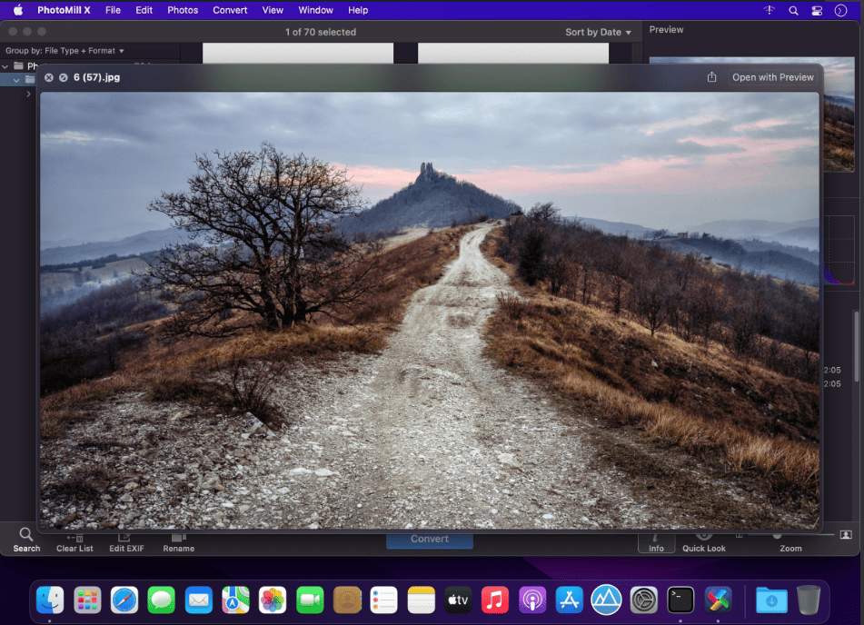Collapse the top-level Ph folder in sidebar
Screen dimensions: 864x625
point(5,66)
